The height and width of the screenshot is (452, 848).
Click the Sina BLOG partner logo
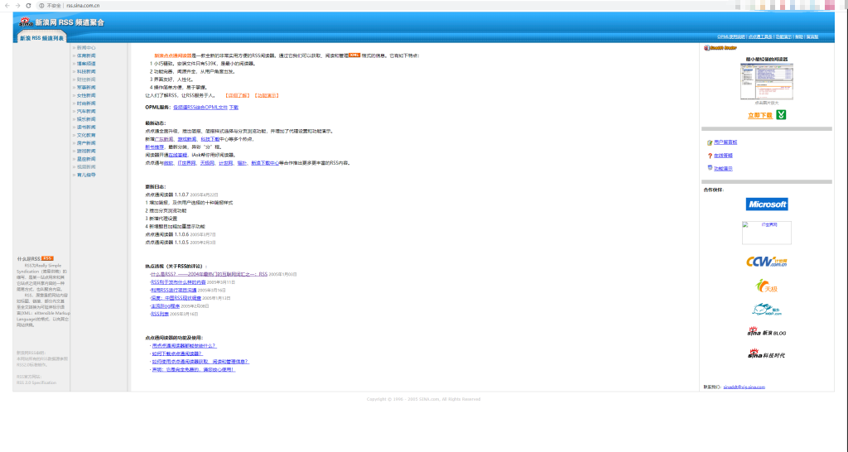coord(766,332)
